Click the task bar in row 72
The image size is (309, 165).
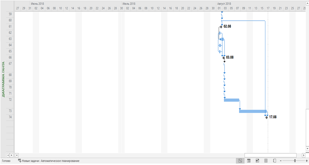[231, 100]
